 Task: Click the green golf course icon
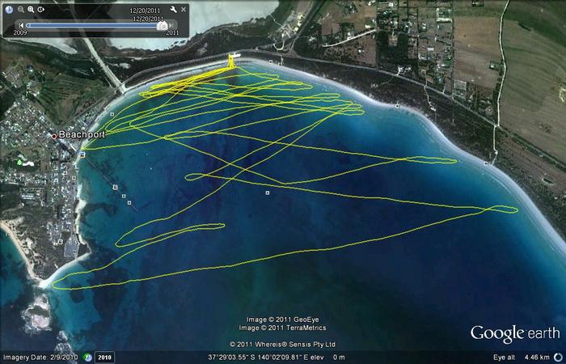[20, 162]
